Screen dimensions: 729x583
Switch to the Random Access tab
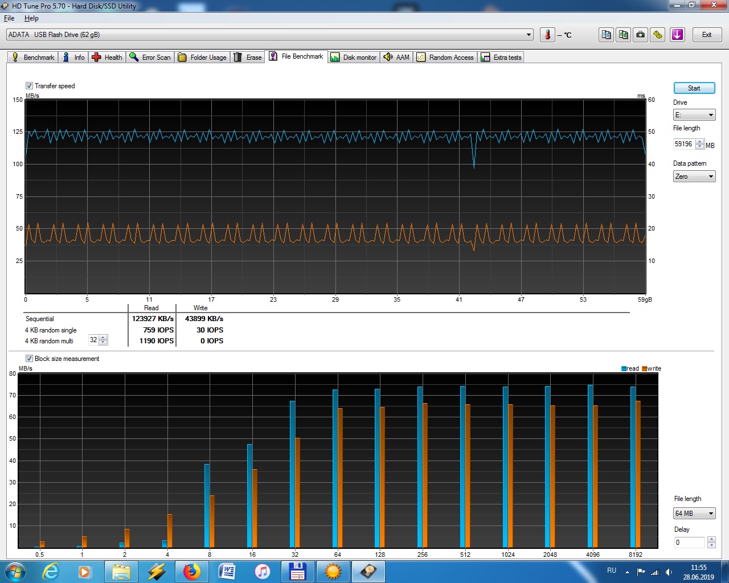click(445, 58)
